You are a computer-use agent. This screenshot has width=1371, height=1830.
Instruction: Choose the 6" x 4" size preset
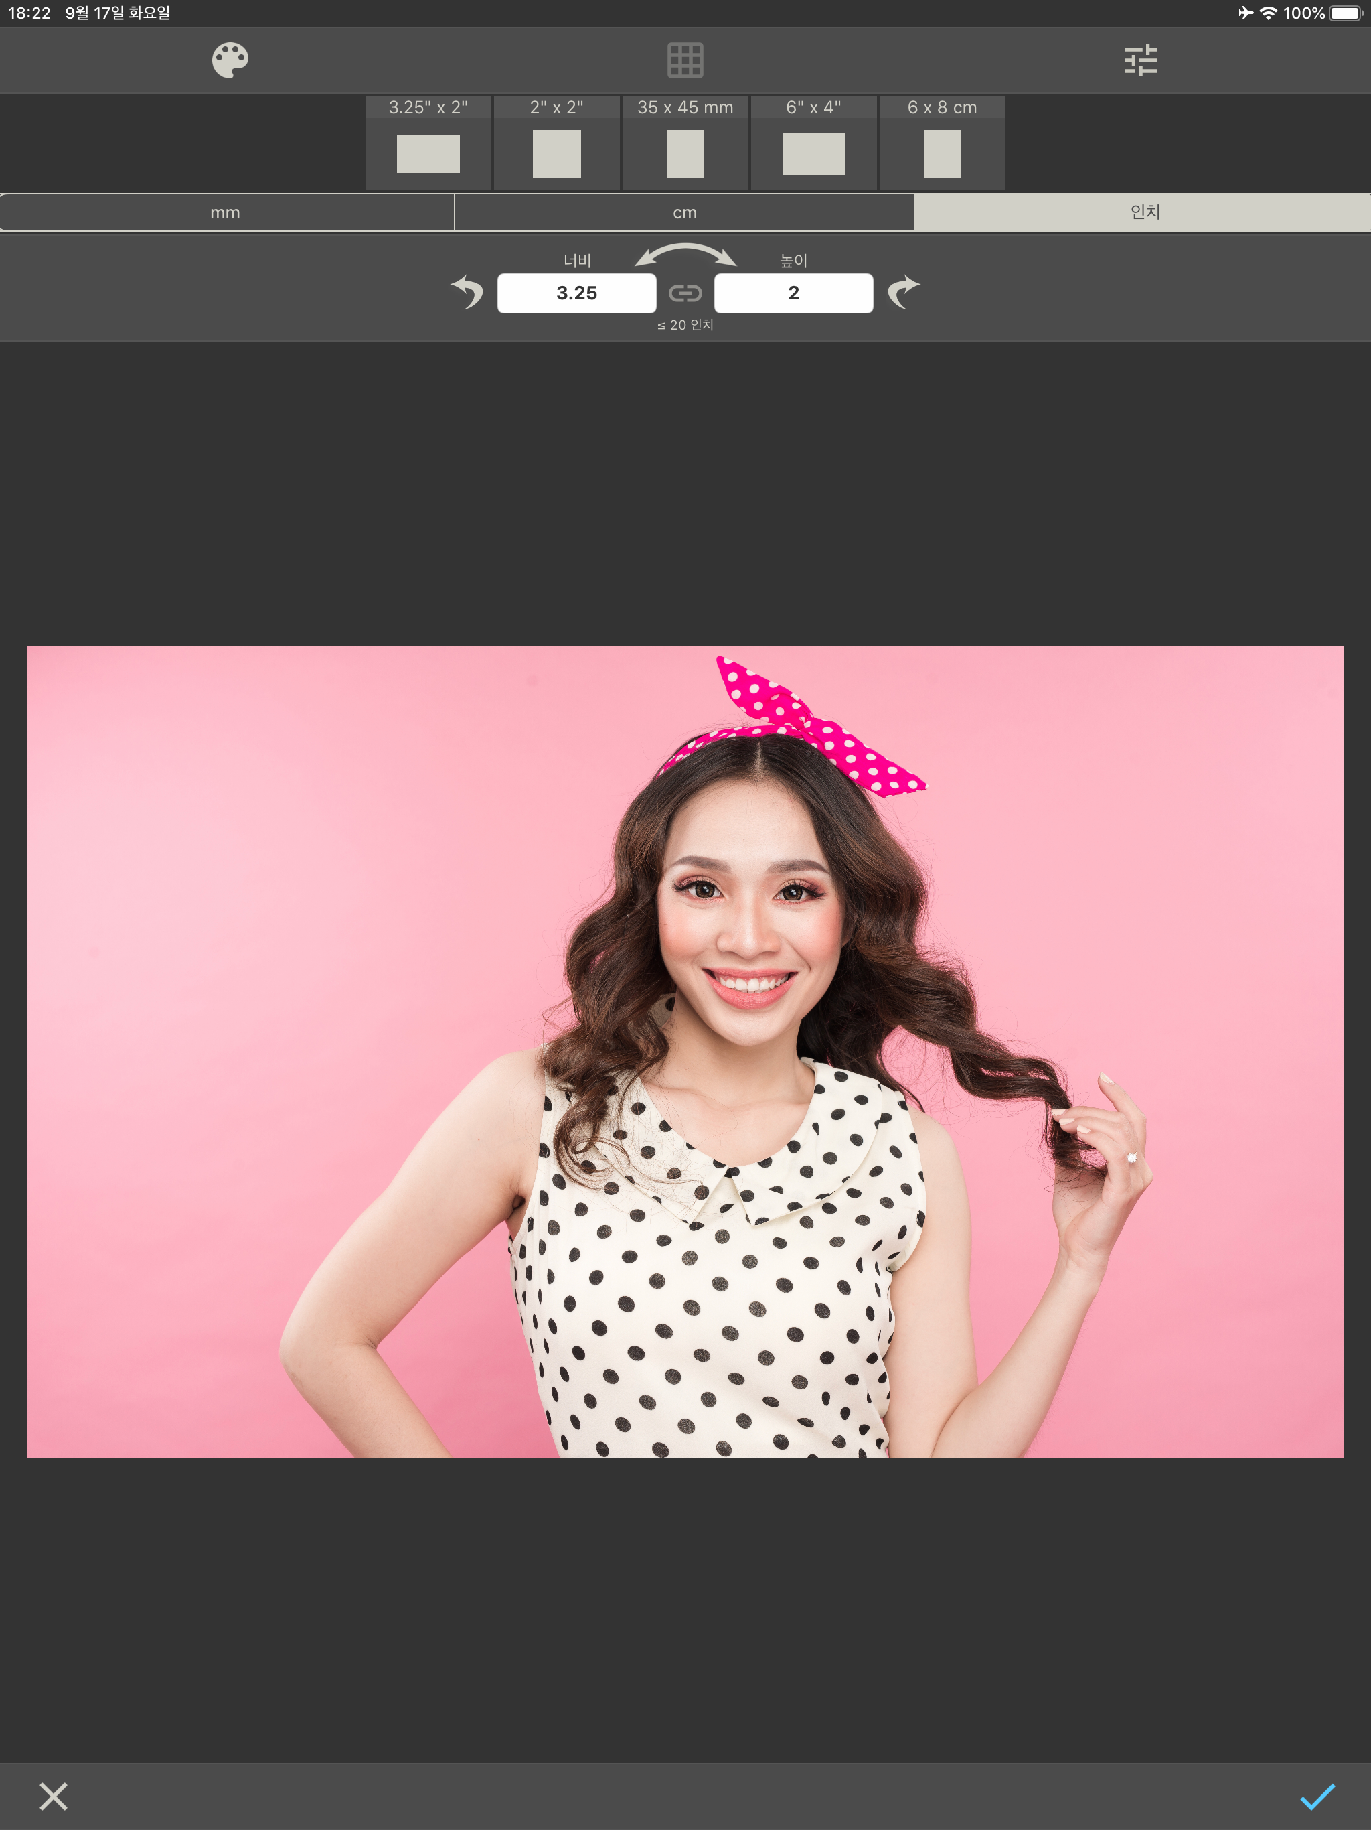tap(813, 143)
